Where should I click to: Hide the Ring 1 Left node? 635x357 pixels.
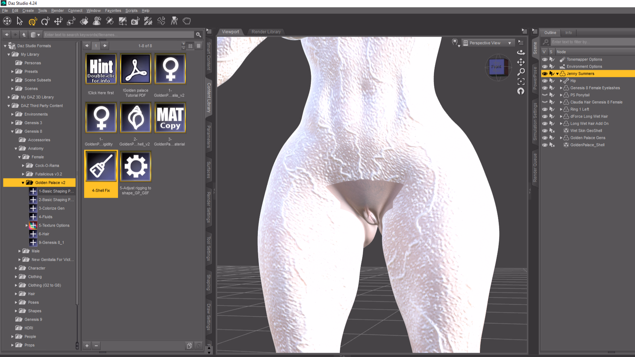(544, 109)
